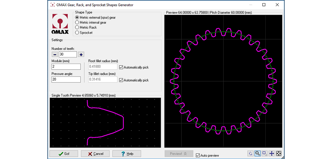Increase number of teeth with plus button

[81, 54]
